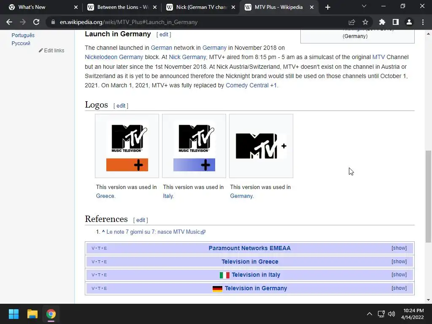The height and width of the screenshot is (324, 432).
Task: Open a new tab with plus button
Action: (x=327, y=7)
